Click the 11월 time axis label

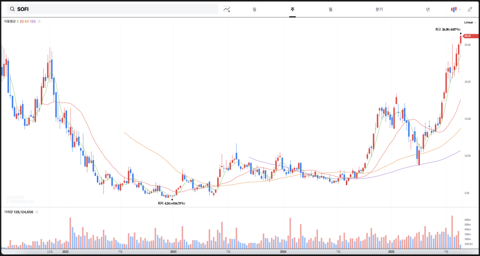pyautogui.click(x=50, y=252)
